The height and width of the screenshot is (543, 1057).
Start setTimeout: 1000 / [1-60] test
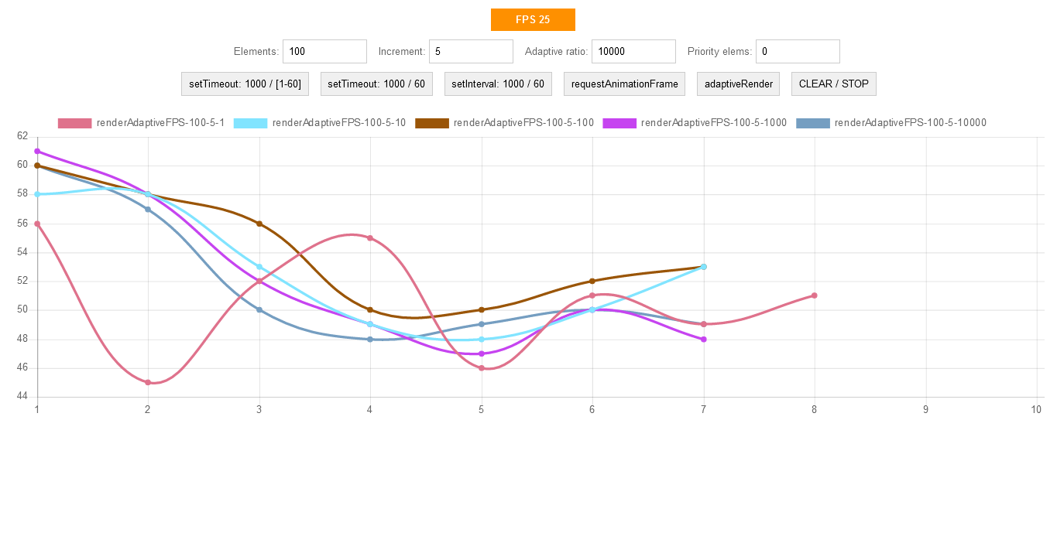coord(245,84)
